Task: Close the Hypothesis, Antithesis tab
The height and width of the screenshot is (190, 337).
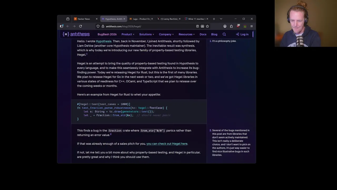Action: tap(124, 19)
